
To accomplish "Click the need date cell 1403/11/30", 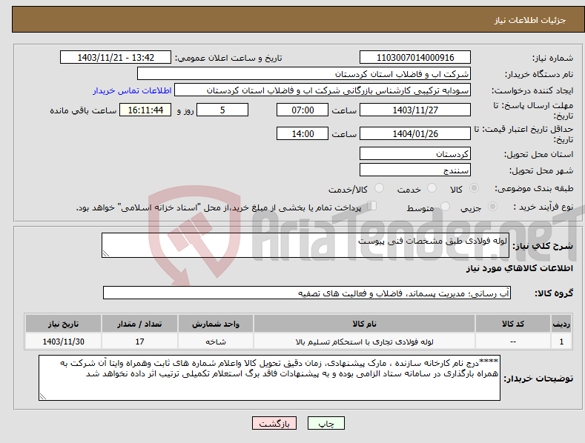I will [64, 342].
